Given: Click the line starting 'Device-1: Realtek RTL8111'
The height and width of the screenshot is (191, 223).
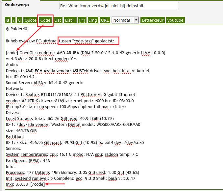Looking at the screenshot, I should coord(70,95).
